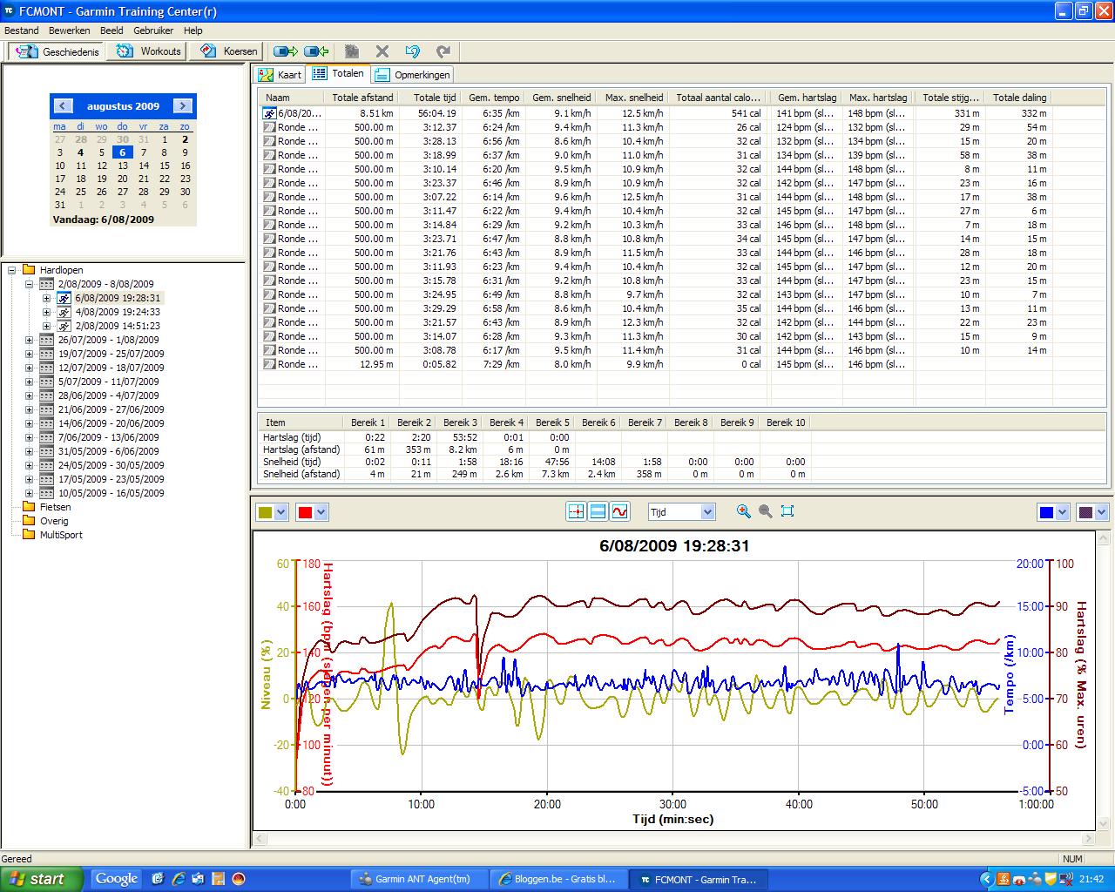Click the greyed-out icon left of Delete X
Image resolution: width=1115 pixels, height=892 pixels.
pos(352,51)
